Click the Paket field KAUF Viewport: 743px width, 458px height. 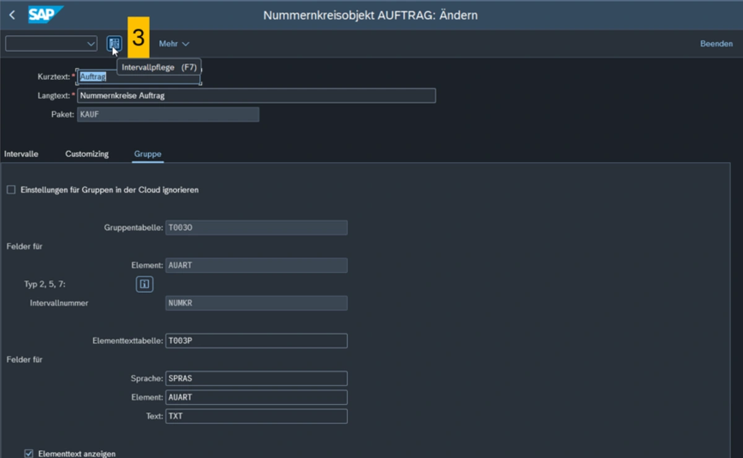[168, 114]
